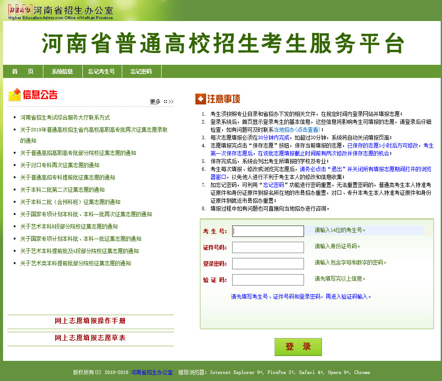Select 忘记密码 in the navigation bar
This screenshot has height=381, width=442.
point(141,71)
